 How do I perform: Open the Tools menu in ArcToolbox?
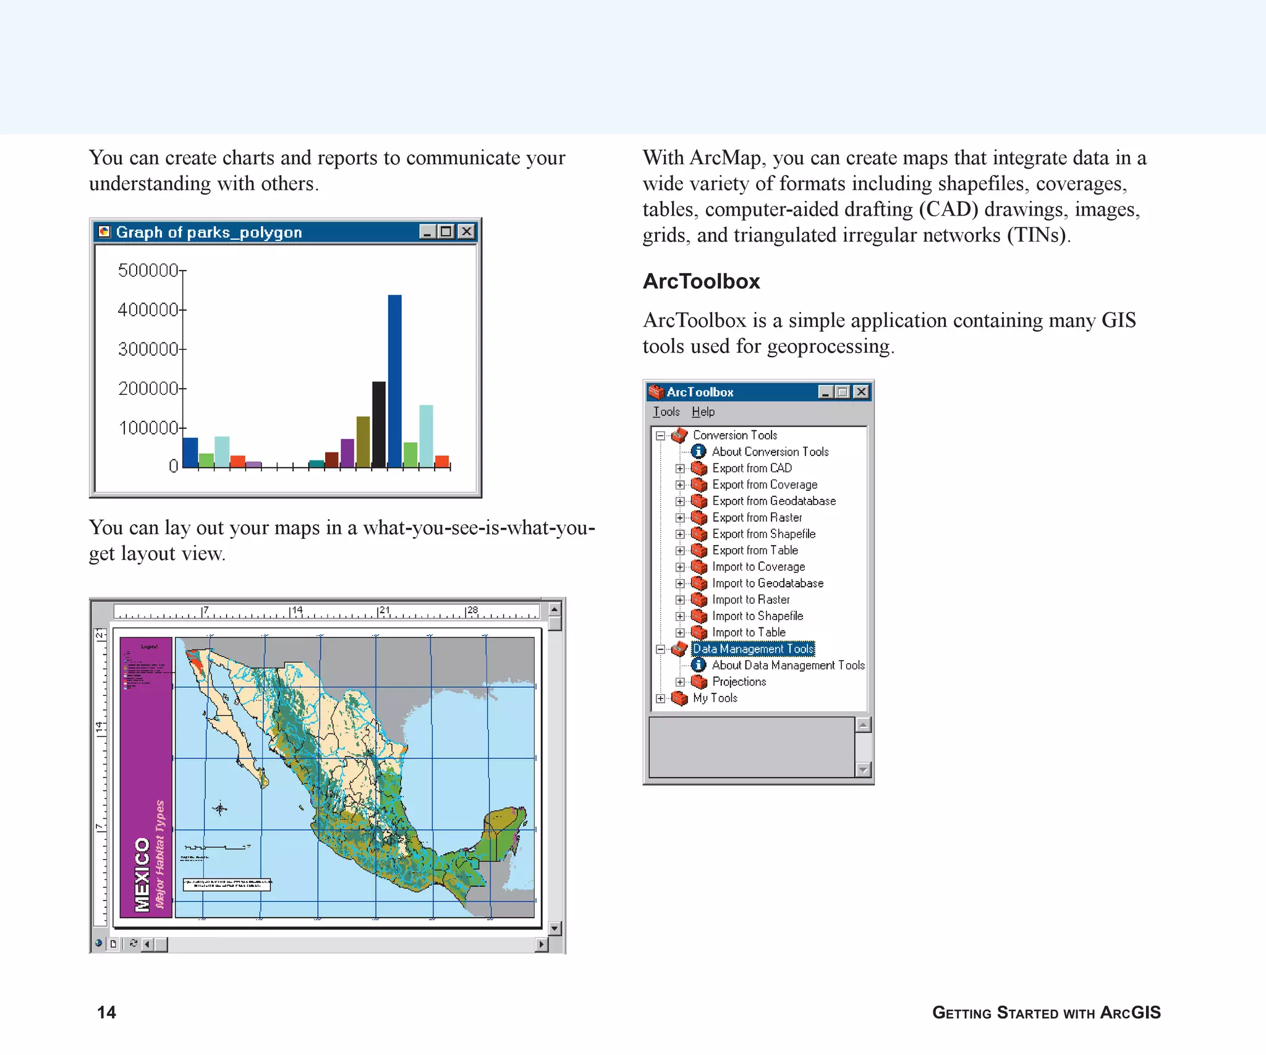[x=666, y=412]
